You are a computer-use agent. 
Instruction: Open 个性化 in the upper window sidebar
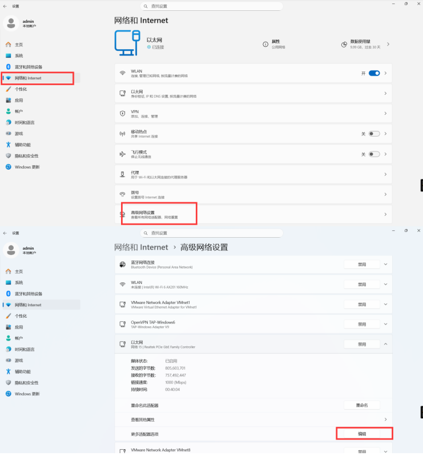coord(41,89)
